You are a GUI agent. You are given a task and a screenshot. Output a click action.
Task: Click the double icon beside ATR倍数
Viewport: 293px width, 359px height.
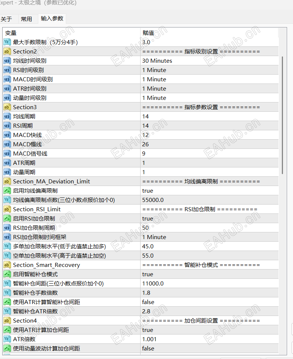coord(7,339)
